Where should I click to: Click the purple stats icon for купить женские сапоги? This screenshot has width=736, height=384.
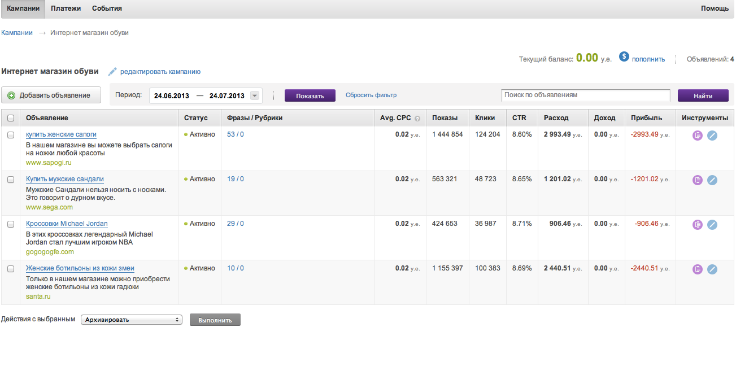tap(698, 136)
